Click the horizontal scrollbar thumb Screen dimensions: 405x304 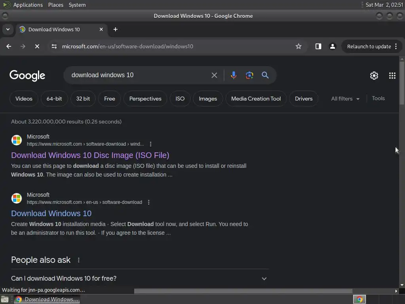tap(243, 291)
